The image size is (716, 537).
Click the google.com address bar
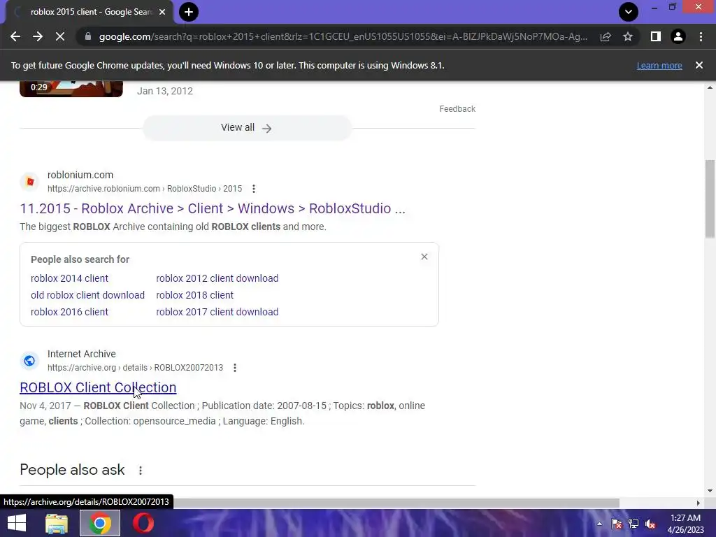click(x=343, y=36)
